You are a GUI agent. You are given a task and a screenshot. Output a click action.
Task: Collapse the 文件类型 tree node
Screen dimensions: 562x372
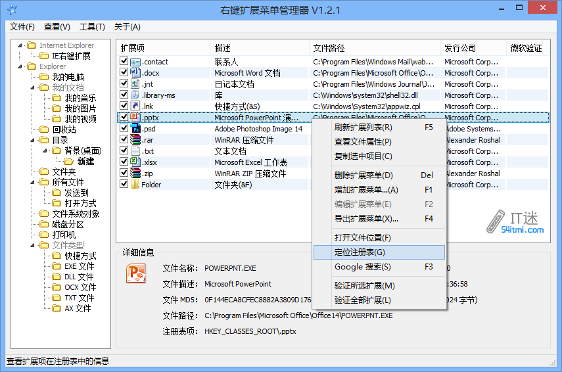pyautogui.click(x=33, y=245)
